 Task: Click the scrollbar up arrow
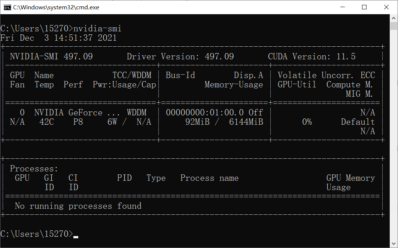pos(394,18)
